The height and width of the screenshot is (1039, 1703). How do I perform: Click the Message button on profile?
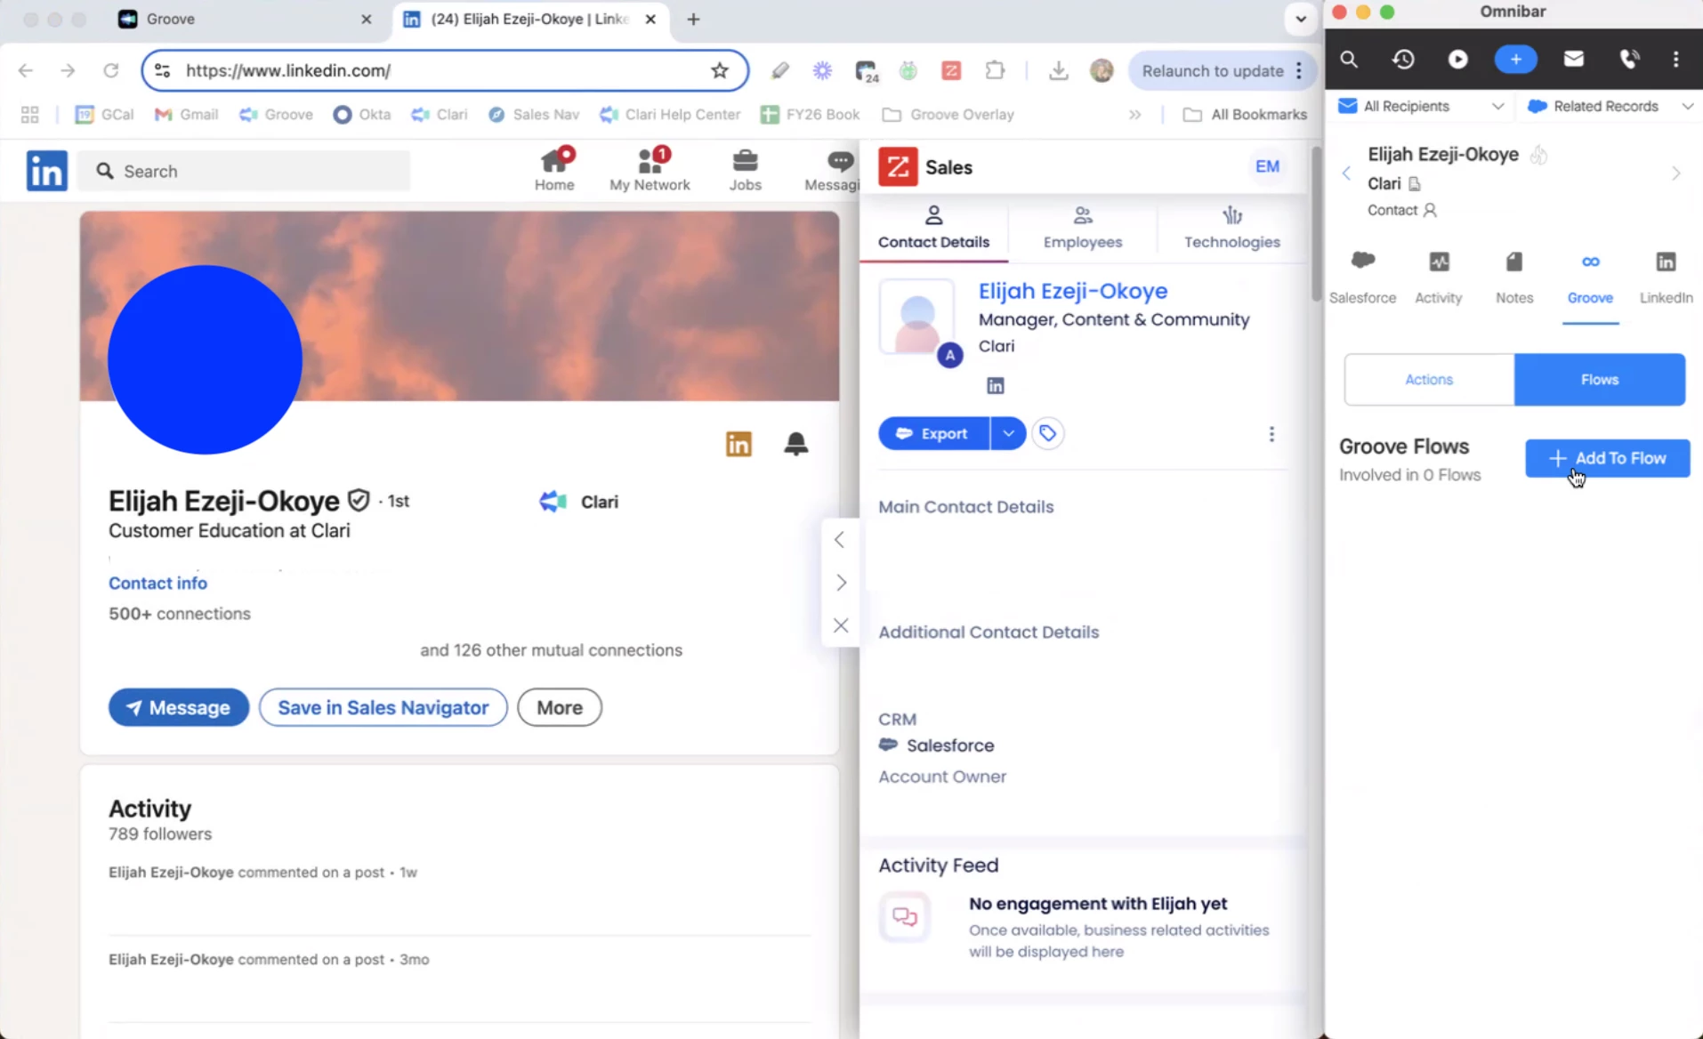click(x=179, y=707)
